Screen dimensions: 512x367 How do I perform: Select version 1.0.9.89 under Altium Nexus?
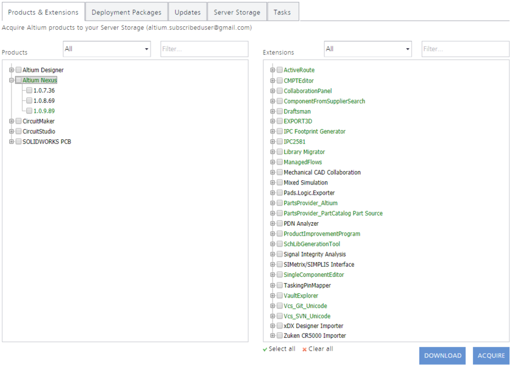[x=28, y=111]
